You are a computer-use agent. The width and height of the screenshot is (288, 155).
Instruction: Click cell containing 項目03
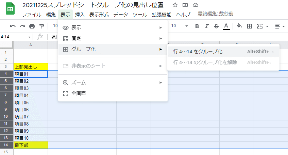(x=31, y=88)
